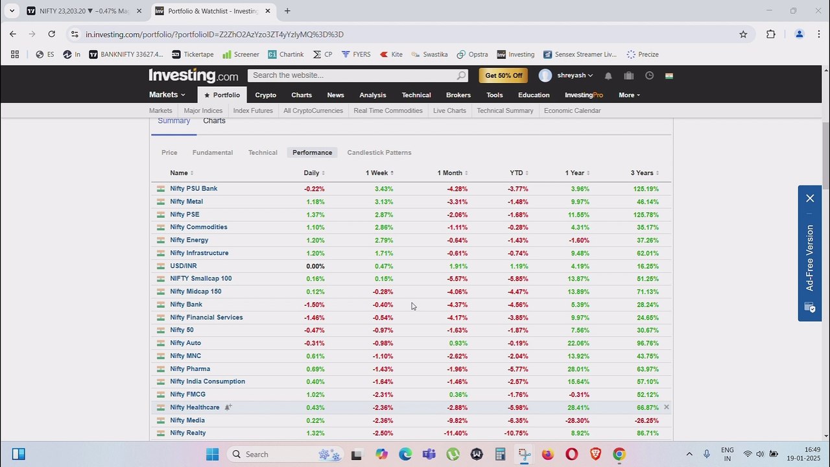
Task: Open the briefcase portfolio icon in header
Action: (x=628, y=76)
